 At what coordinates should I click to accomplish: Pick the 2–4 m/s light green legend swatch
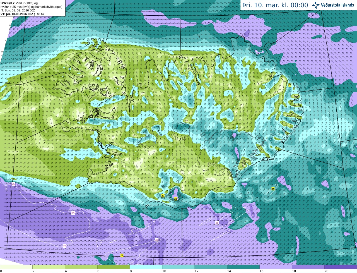(49, 267)
